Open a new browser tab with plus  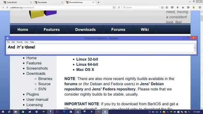click(99, 2)
